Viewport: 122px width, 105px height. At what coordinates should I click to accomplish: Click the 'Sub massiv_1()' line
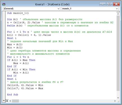pos(18,13)
